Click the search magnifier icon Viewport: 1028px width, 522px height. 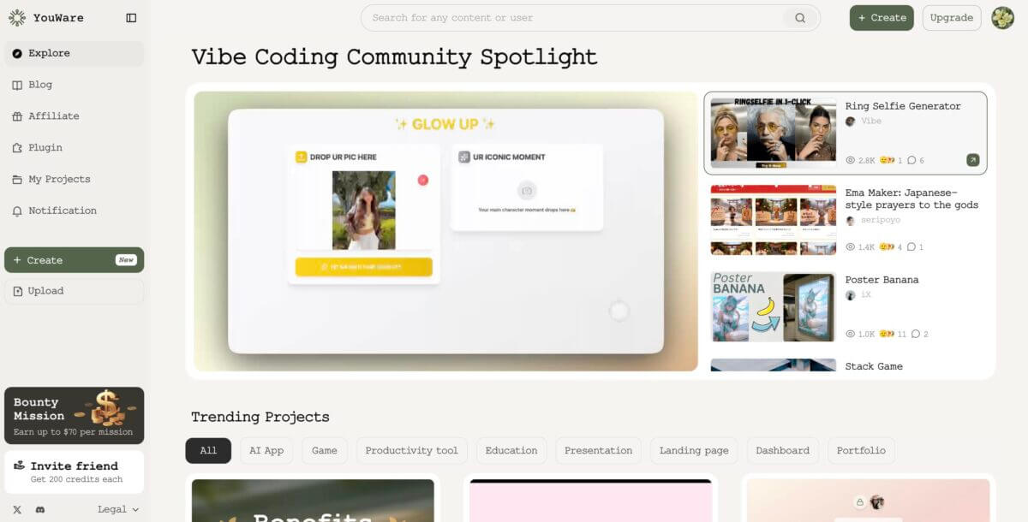pos(799,18)
